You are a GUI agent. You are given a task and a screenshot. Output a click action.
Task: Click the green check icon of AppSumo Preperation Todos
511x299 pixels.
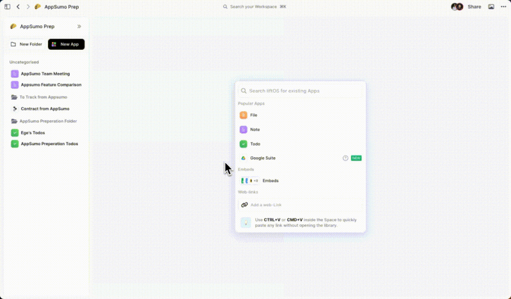coord(15,144)
